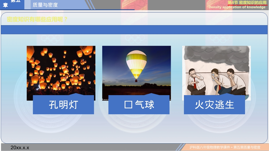Click the question text 密度知识有哪些应用呢？
Image resolution: width=269 pixels, height=151 pixels.
click(x=37, y=19)
